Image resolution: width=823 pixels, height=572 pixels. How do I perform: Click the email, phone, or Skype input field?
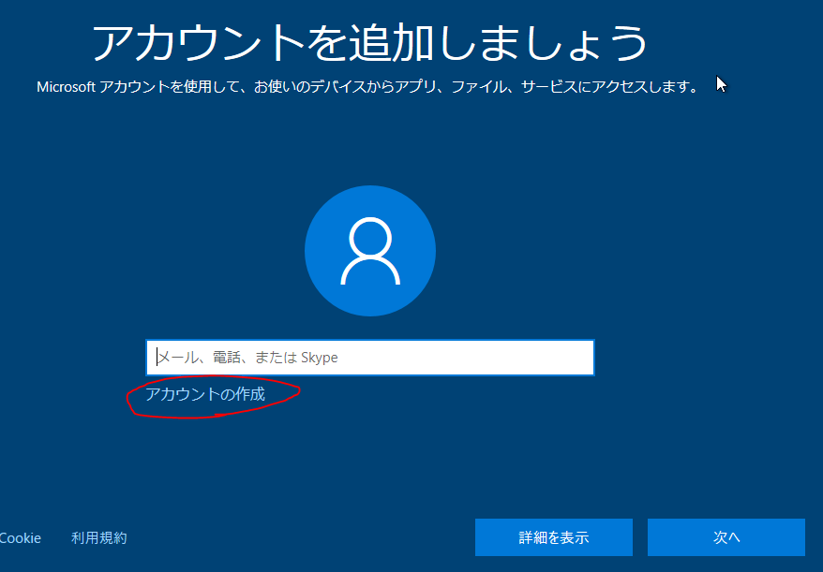(370, 358)
